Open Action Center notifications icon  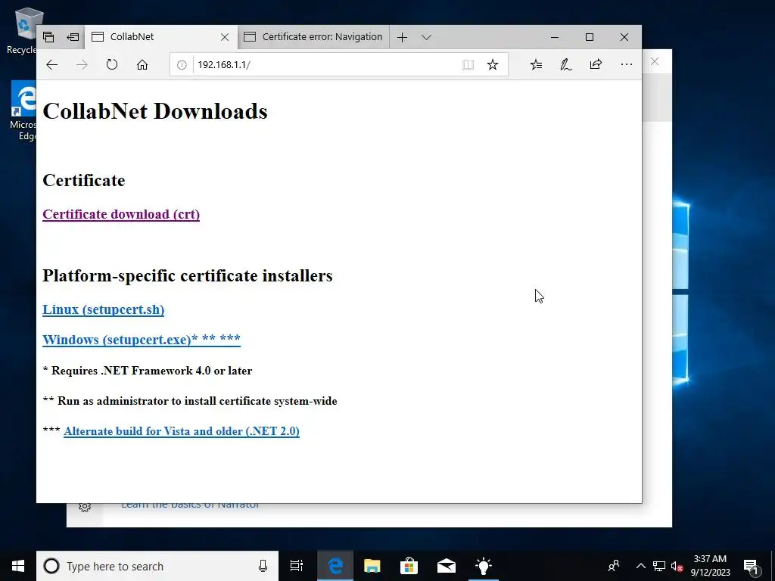(751, 566)
